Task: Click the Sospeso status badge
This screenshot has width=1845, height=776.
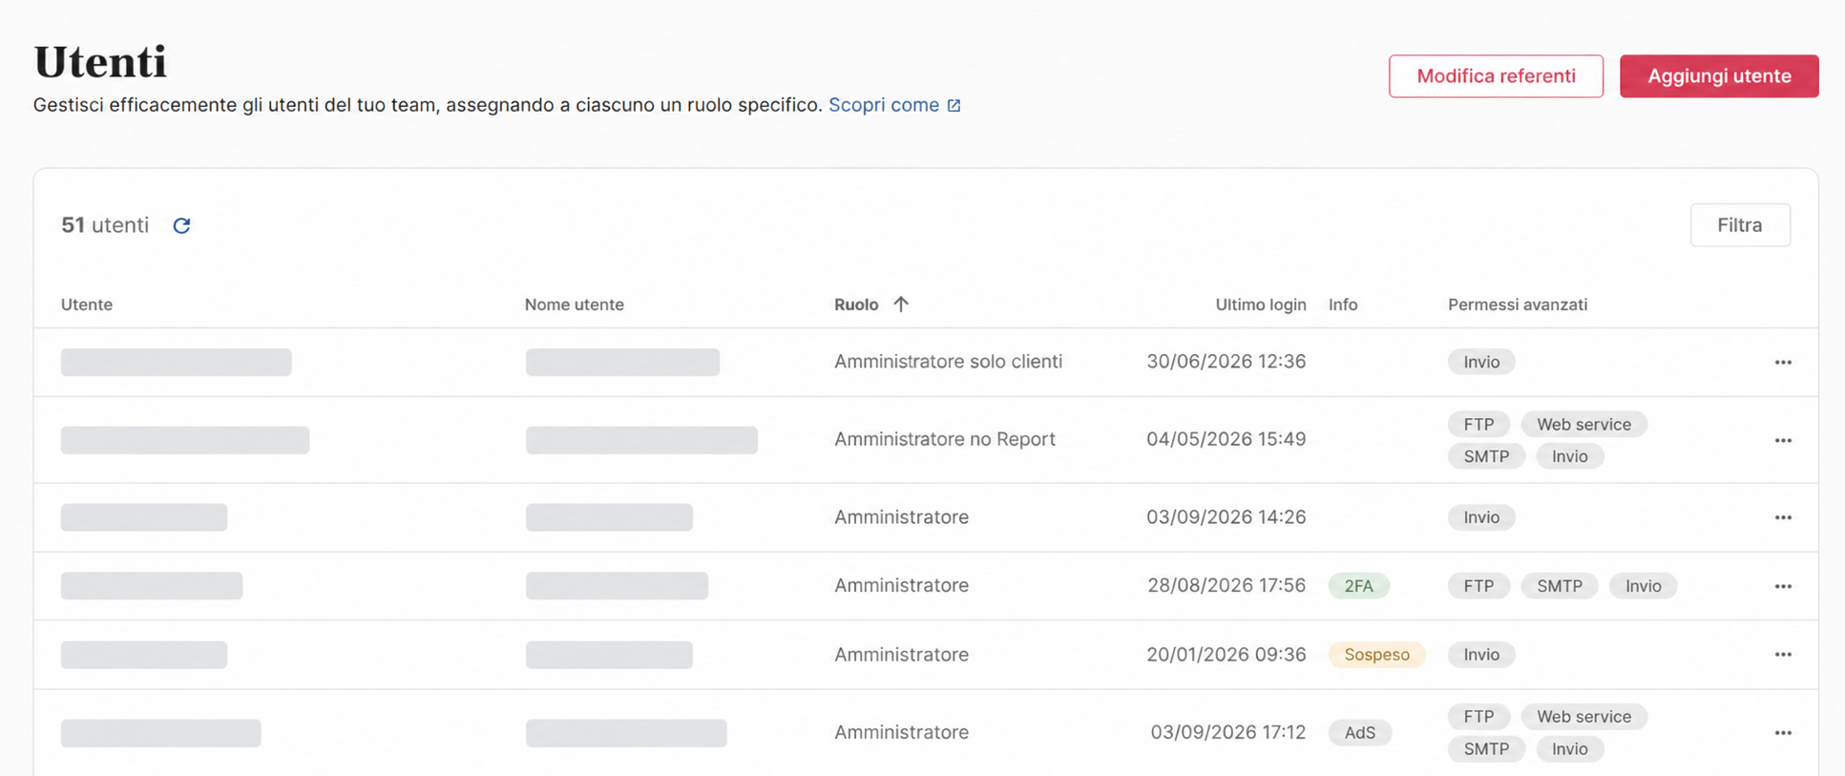Action: (1376, 655)
